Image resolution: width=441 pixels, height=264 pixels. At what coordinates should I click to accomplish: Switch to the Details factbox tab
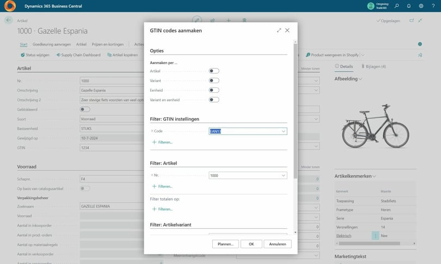[344, 66]
